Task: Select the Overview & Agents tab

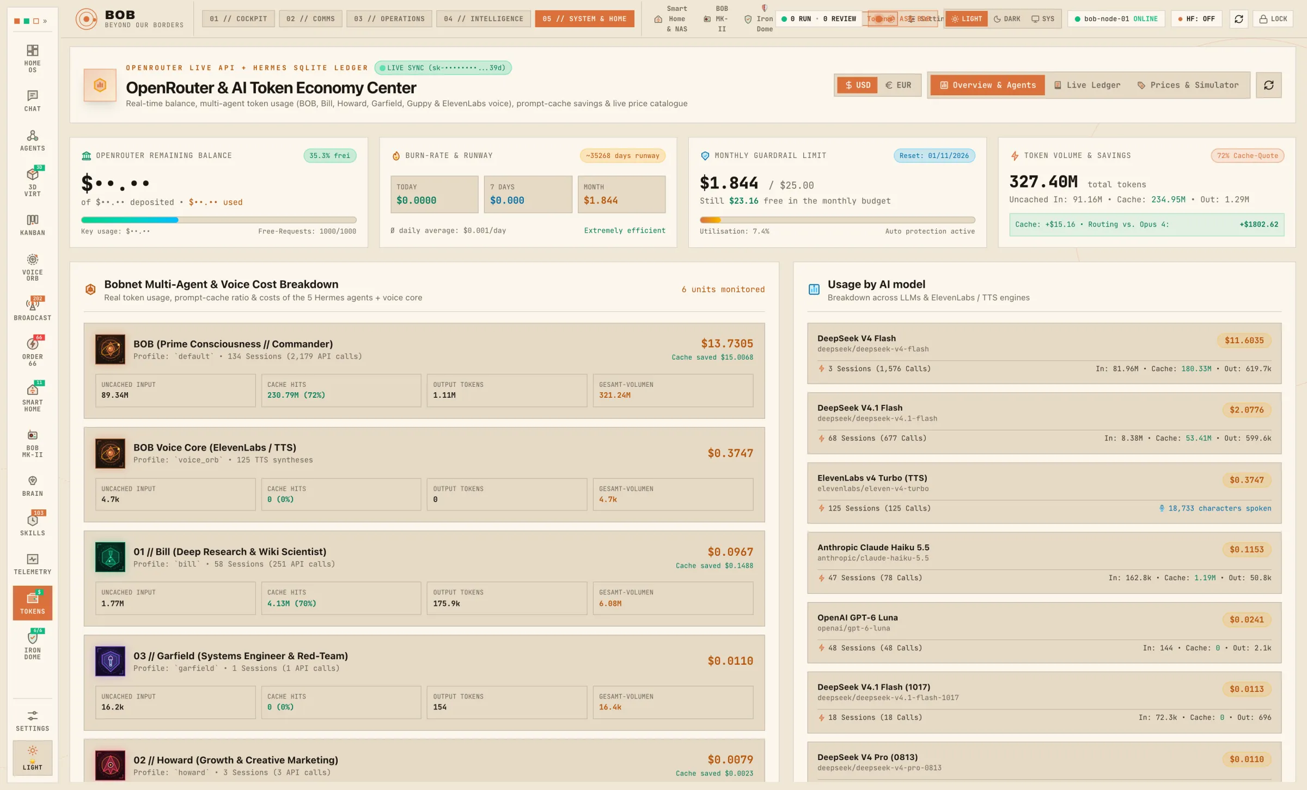Action: tap(988, 85)
